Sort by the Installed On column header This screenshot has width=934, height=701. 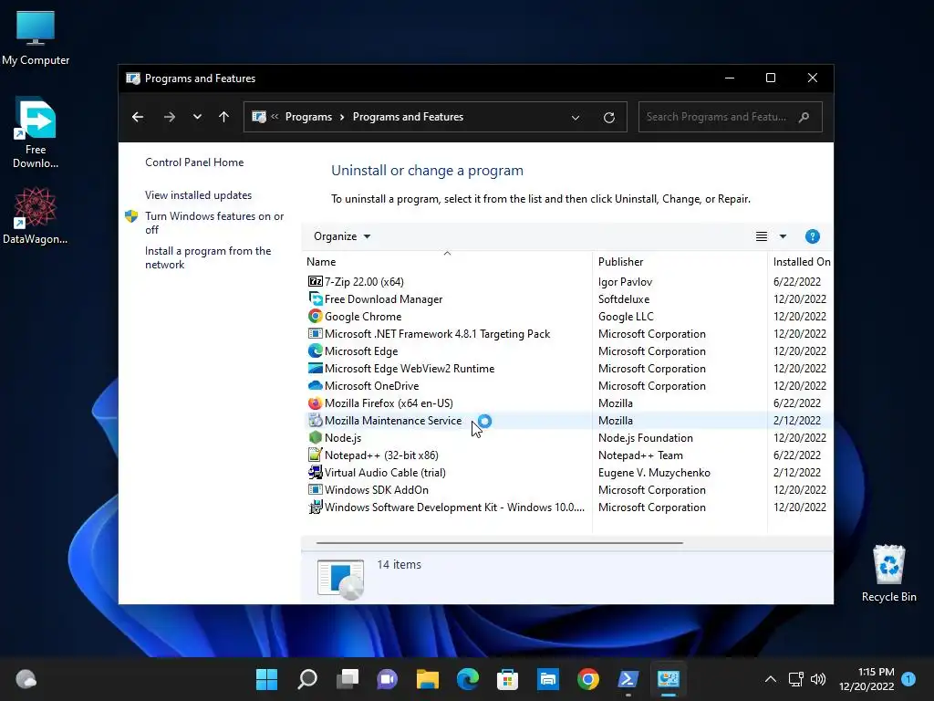tap(802, 262)
